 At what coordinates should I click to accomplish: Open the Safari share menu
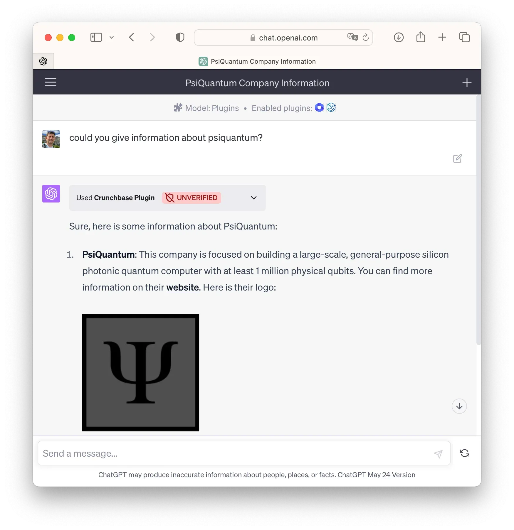pyautogui.click(x=421, y=37)
